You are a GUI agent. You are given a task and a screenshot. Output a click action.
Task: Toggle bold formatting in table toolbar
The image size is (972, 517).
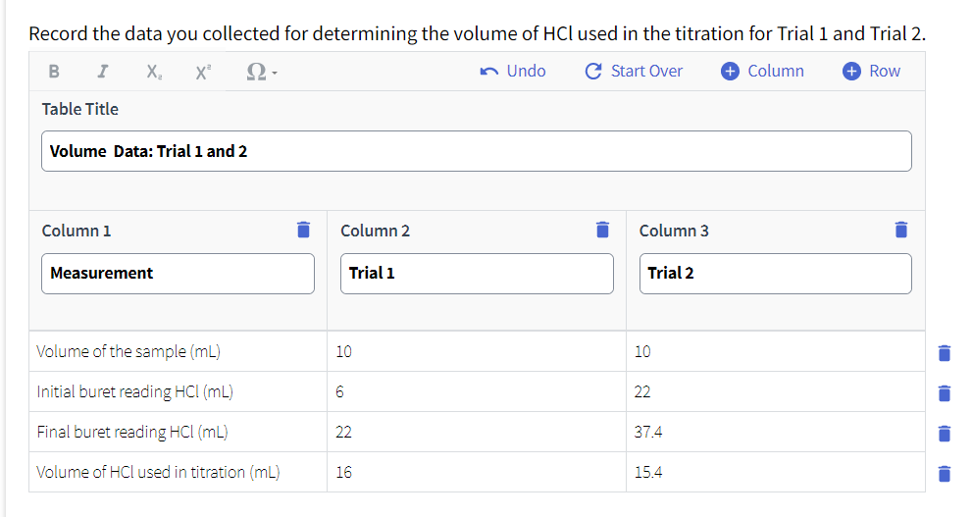[54, 72]
